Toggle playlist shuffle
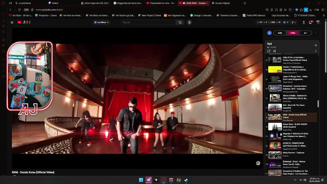 pyautogui.click(x=274, y=51)
